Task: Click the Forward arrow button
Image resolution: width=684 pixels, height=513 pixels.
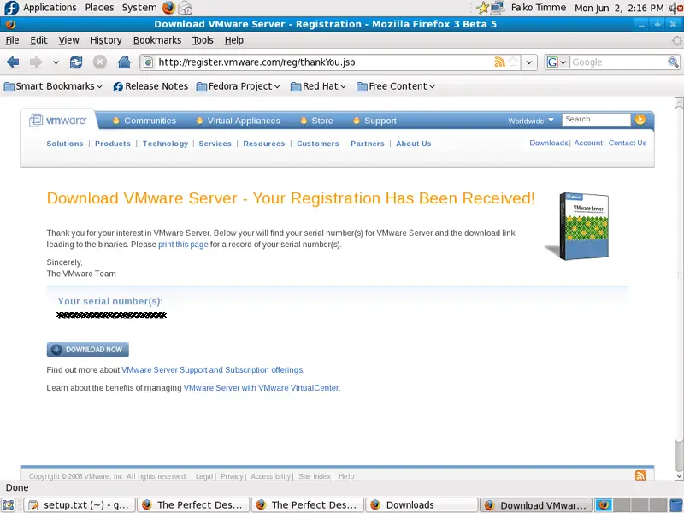Action: (x=36, y=62)
